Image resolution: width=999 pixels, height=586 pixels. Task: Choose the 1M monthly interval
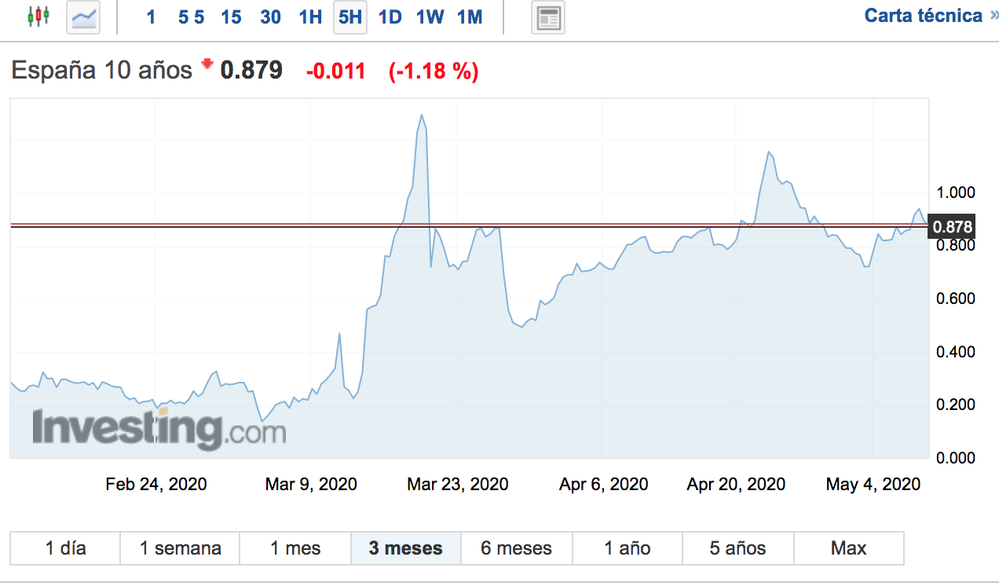[x=470, y=17]
